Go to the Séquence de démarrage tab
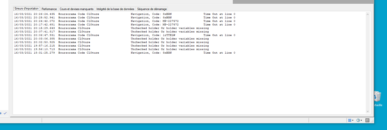This screenshot has height=130, width=387. pos(152,9)
